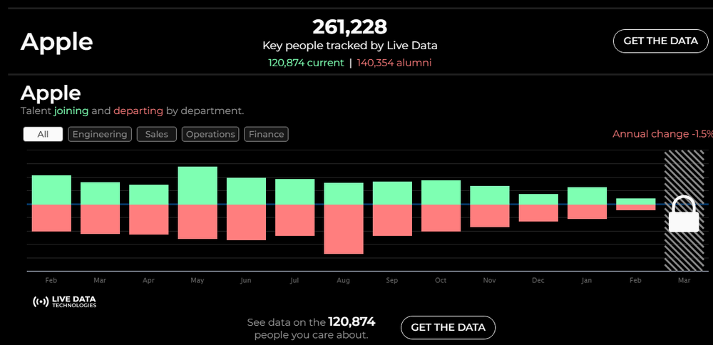
Task: Click the locked Mar axis label
Action: click(684, 280)
